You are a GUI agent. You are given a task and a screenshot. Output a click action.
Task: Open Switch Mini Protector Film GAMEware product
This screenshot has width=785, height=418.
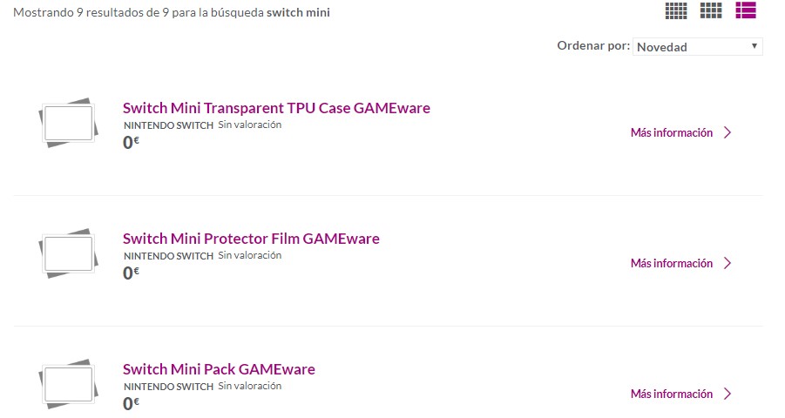pos(251,239)
